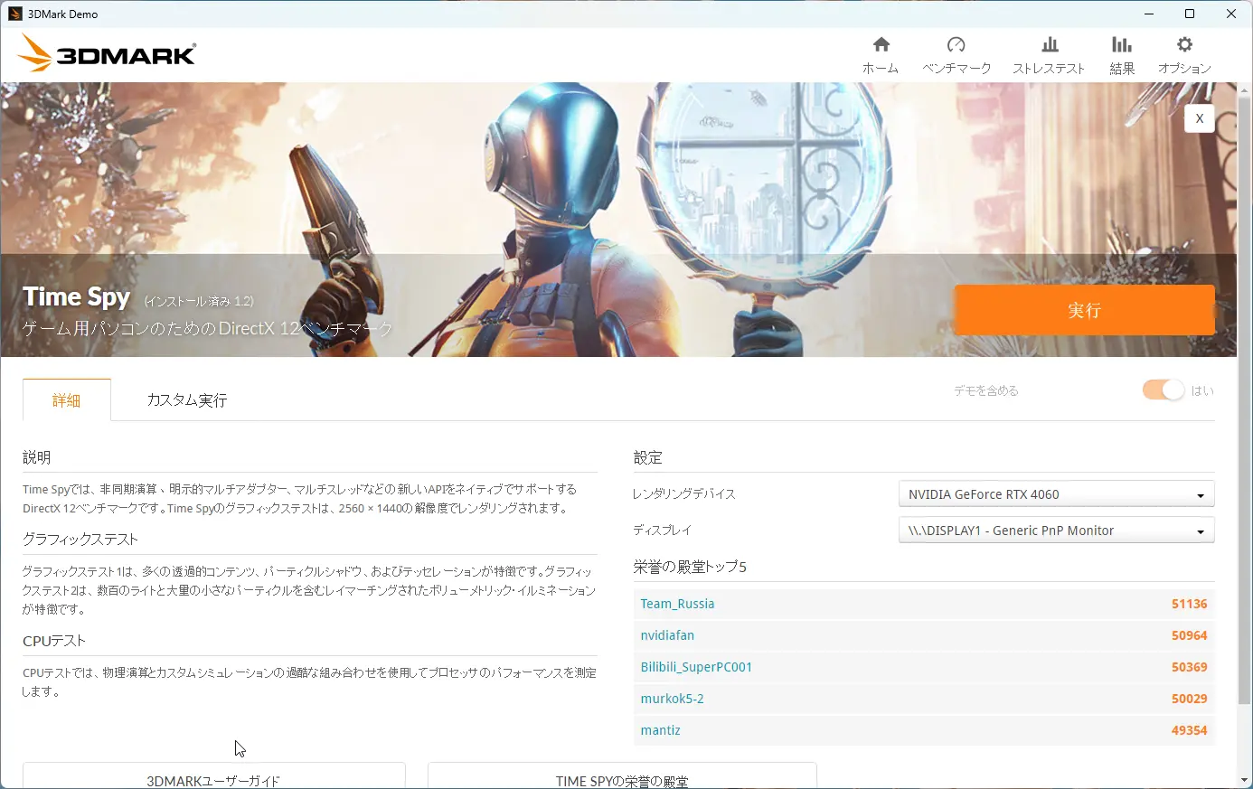Open the nvidiafan leaderboard link
The width and height of the screenshot is (1253, 789).
[x=667, y=635]
